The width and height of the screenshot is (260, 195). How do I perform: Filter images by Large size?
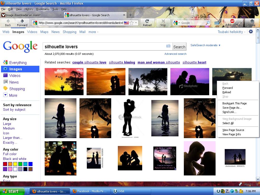pyautogui.click(x=7, y=124)
